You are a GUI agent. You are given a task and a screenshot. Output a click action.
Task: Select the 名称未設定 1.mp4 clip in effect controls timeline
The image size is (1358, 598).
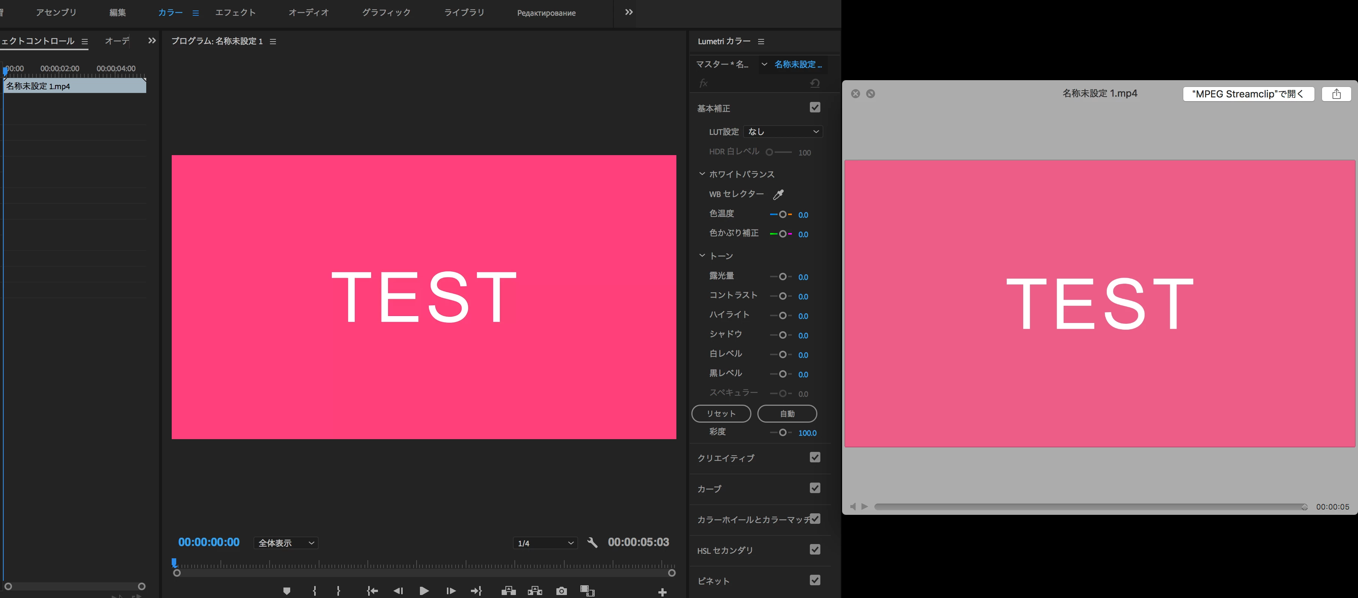point(75,86)
